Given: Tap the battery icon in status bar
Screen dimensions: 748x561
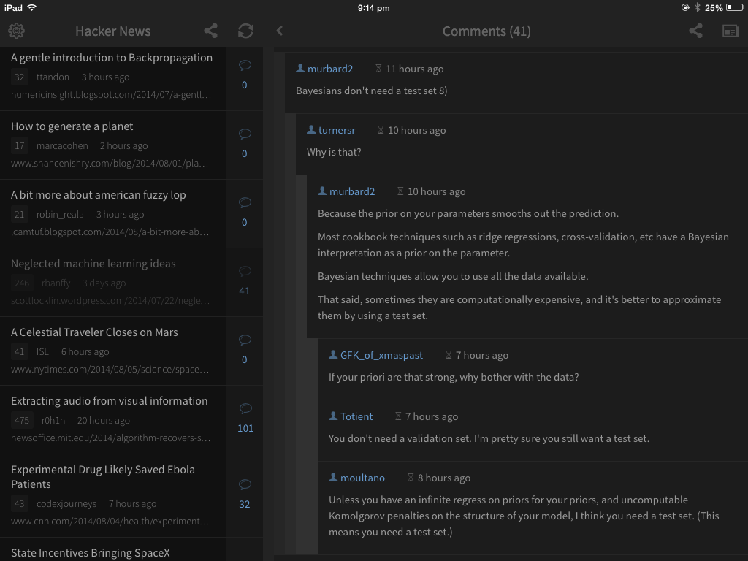Looking at the screenshot, I should (735, 7).
